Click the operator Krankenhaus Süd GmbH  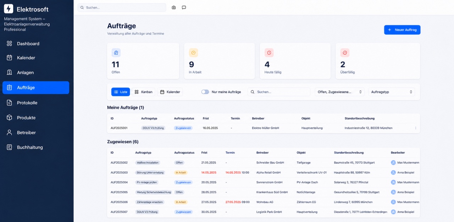coord(272,192)
